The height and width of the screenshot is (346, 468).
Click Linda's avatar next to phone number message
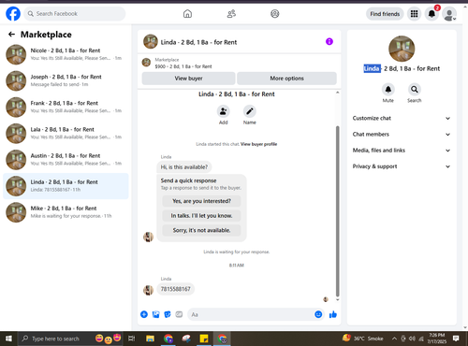[x=148, y=290]
